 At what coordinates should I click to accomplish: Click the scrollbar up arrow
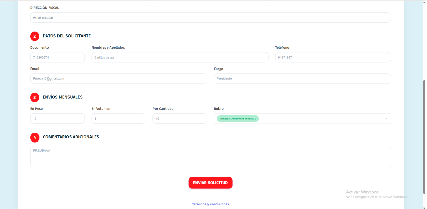(424, 2)
